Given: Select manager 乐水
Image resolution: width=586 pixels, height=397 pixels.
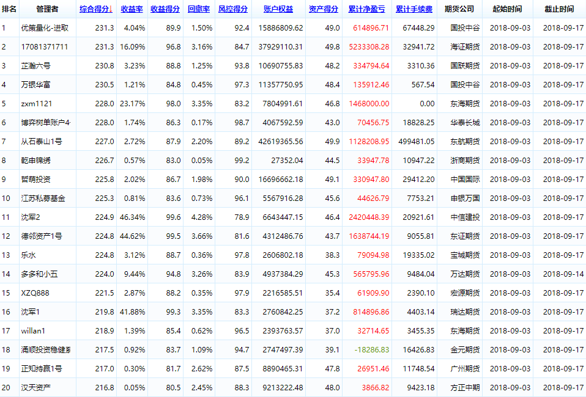Looking at the screenshot, I should pyautogui.click(x=28, y=255).
